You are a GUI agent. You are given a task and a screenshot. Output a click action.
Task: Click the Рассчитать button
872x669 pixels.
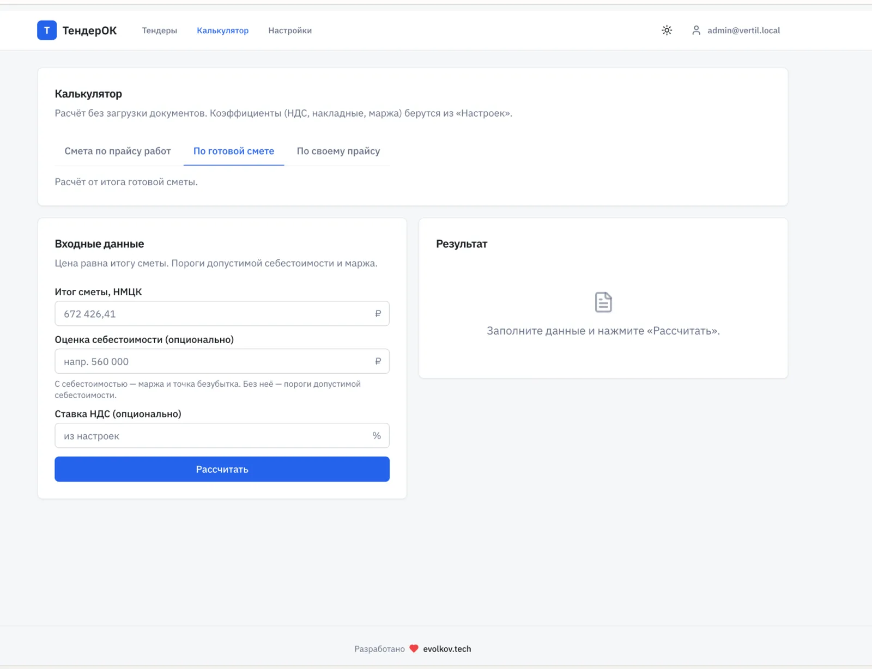[x=222, y=469]
